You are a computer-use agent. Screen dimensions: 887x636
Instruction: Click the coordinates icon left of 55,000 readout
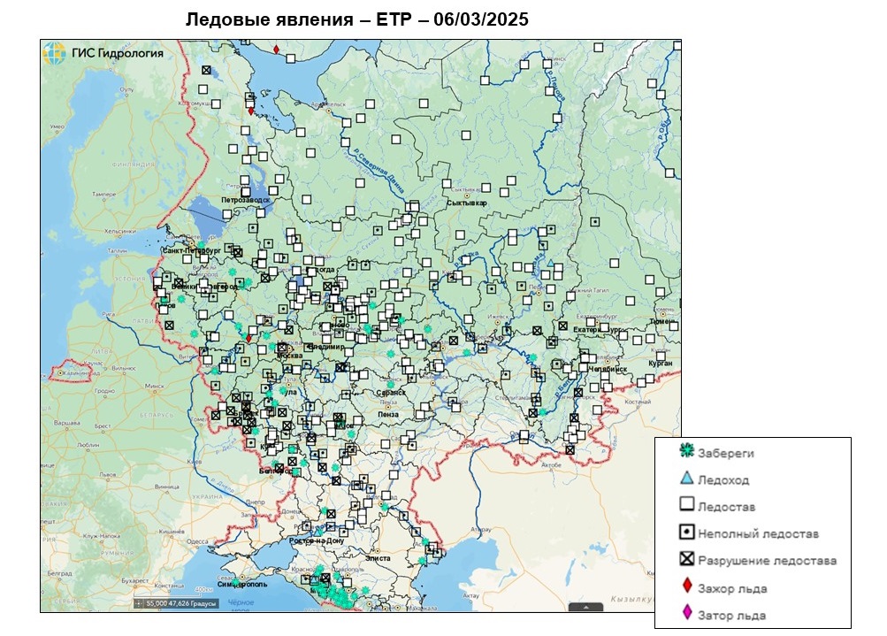coord(140,603)
